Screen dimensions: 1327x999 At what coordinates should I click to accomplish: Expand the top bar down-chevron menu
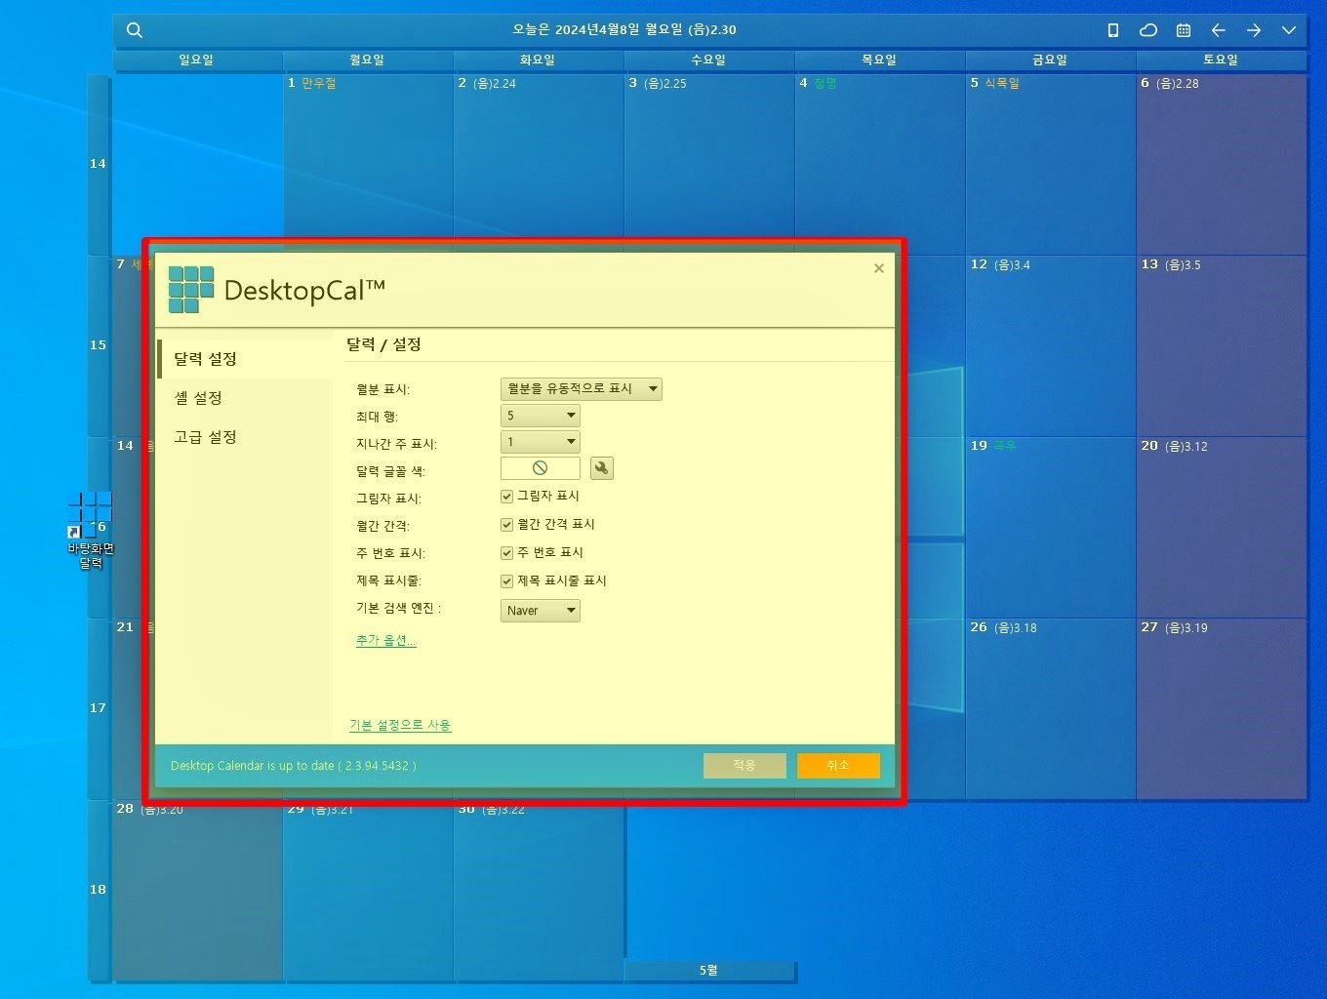1289,30
